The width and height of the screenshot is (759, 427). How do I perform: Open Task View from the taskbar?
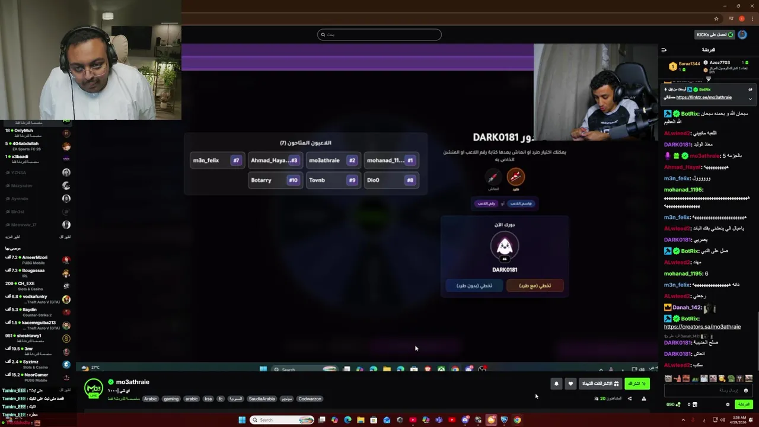[x=321, y=420]
